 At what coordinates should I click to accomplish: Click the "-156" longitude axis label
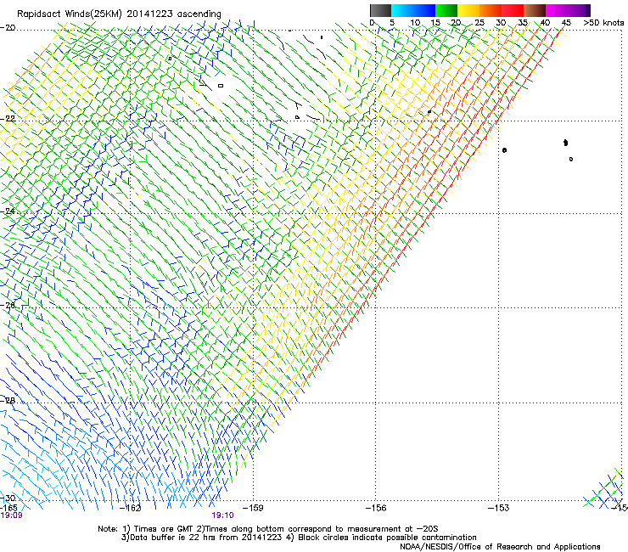(x=376, y=508)
